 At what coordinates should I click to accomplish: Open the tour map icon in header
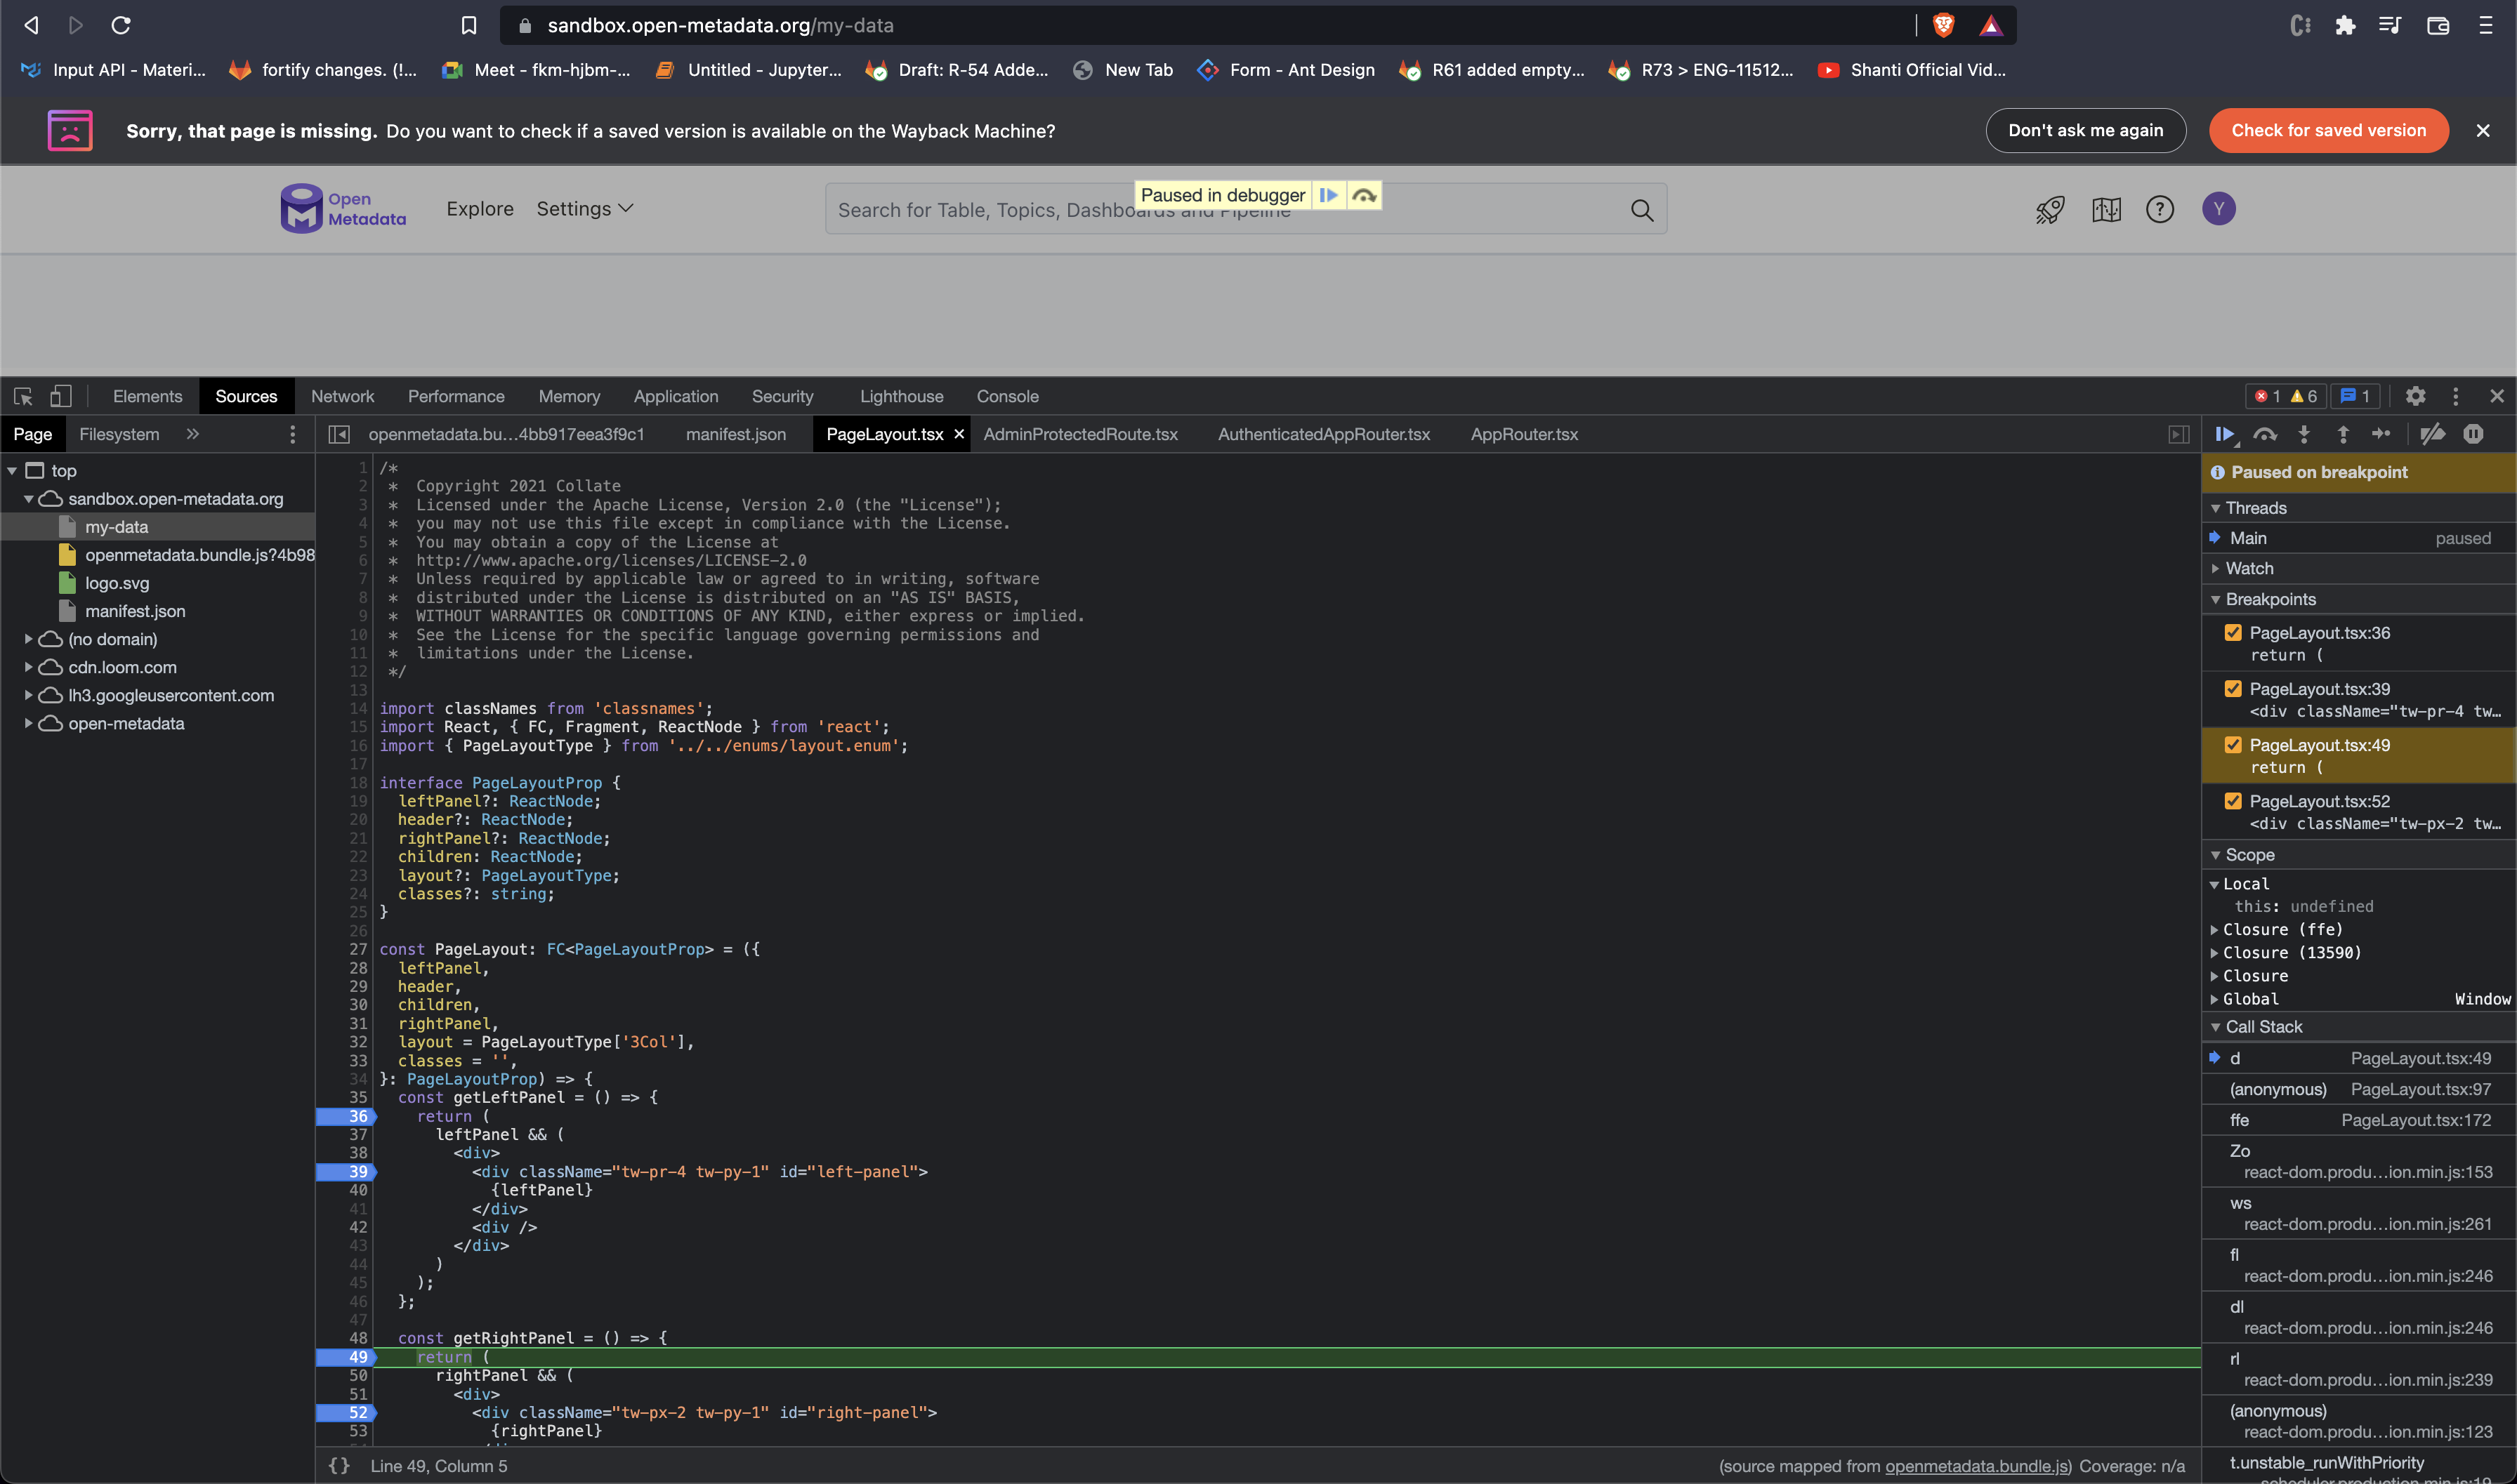point(2106,209)
